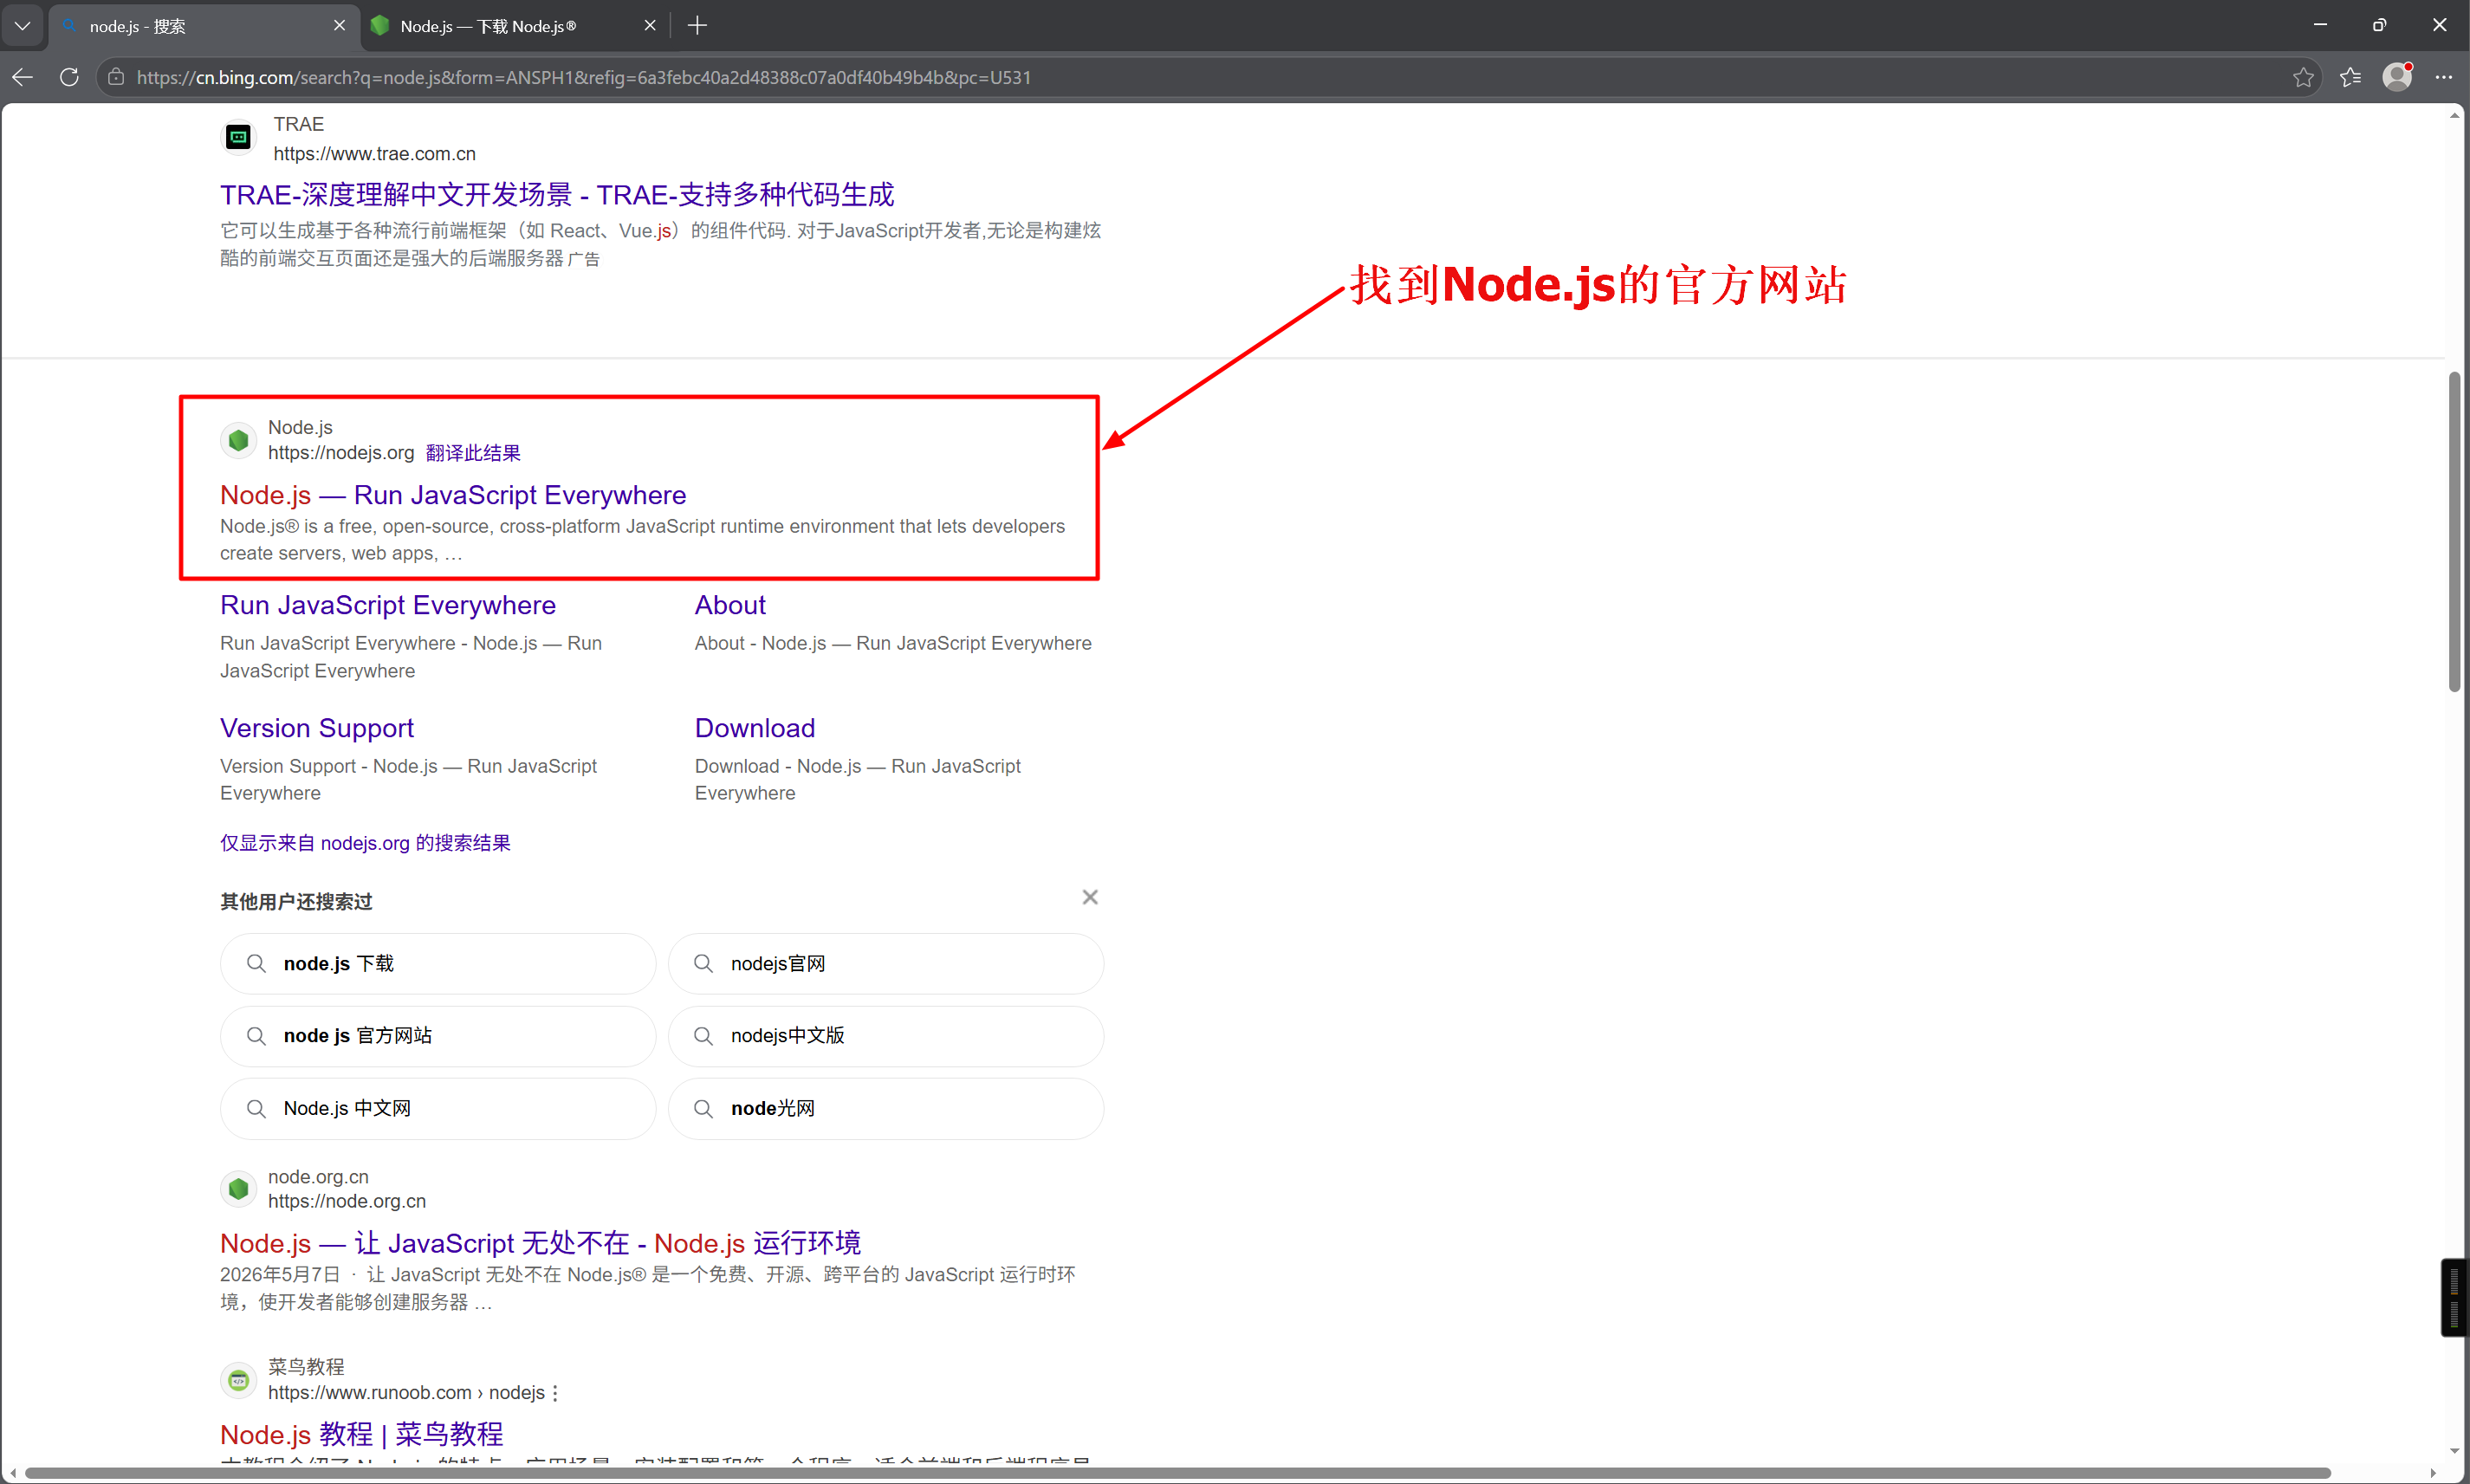This screenshot has height=1484, width=2470.
Task: Open a new browser tab
Action: [698, 25]
